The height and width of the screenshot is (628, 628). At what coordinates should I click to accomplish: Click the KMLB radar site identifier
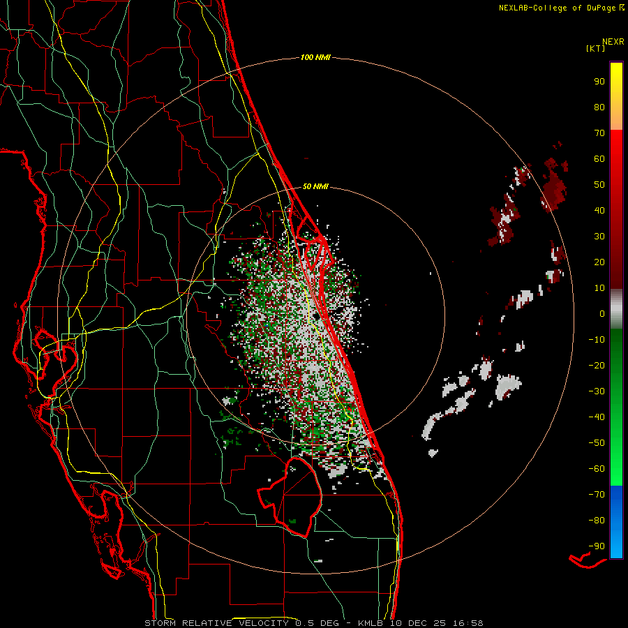(371, 623)
